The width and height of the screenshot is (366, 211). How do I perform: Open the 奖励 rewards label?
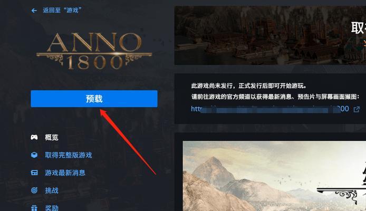tap(52, 208)
